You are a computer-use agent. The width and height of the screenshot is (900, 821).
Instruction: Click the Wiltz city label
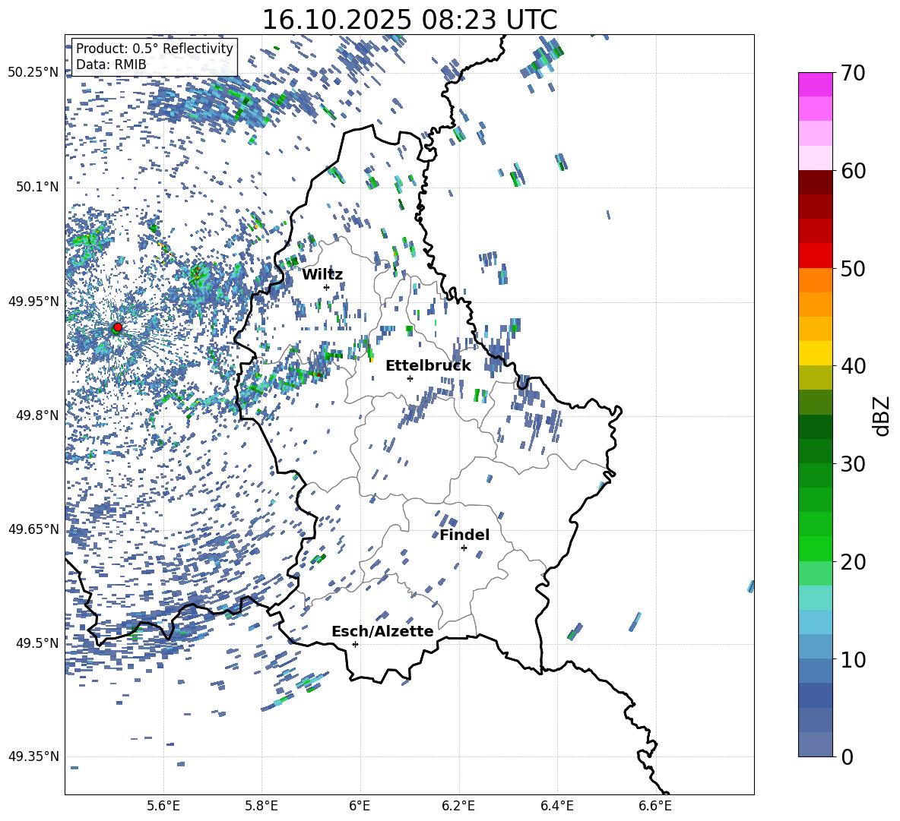pyautogui.click(x=322, y=275)
